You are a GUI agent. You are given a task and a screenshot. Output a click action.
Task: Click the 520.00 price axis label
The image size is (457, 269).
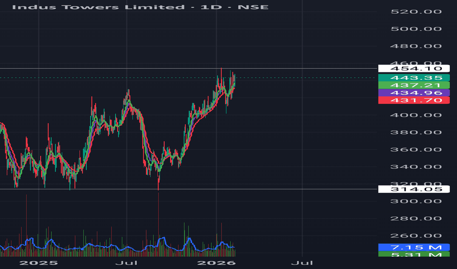[x=416, y=12]
